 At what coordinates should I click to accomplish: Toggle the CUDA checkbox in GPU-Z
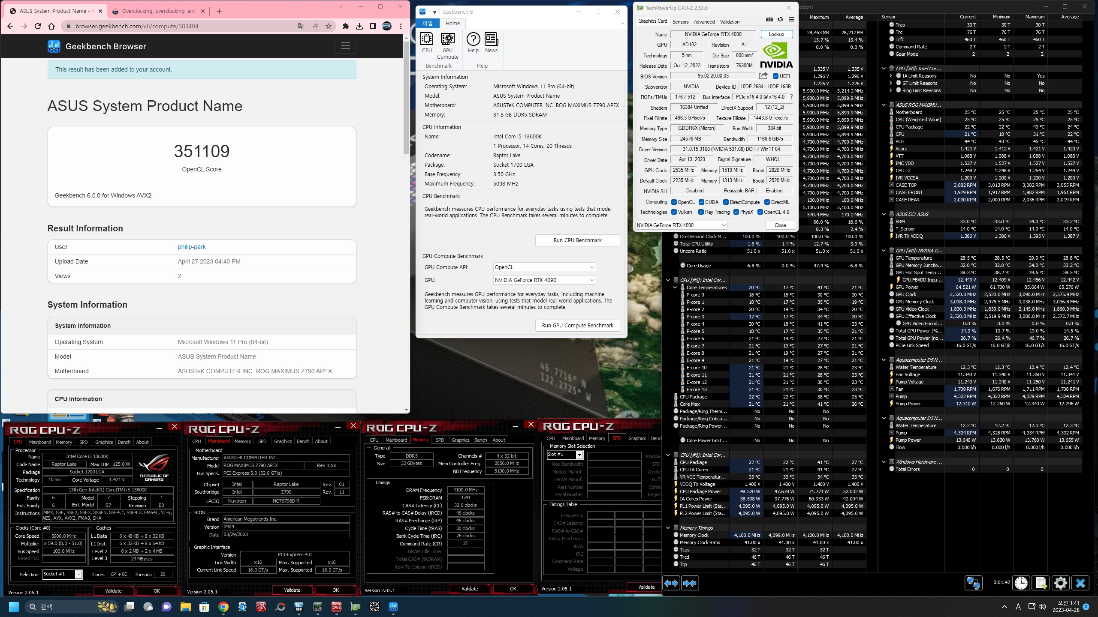[701, 202]
